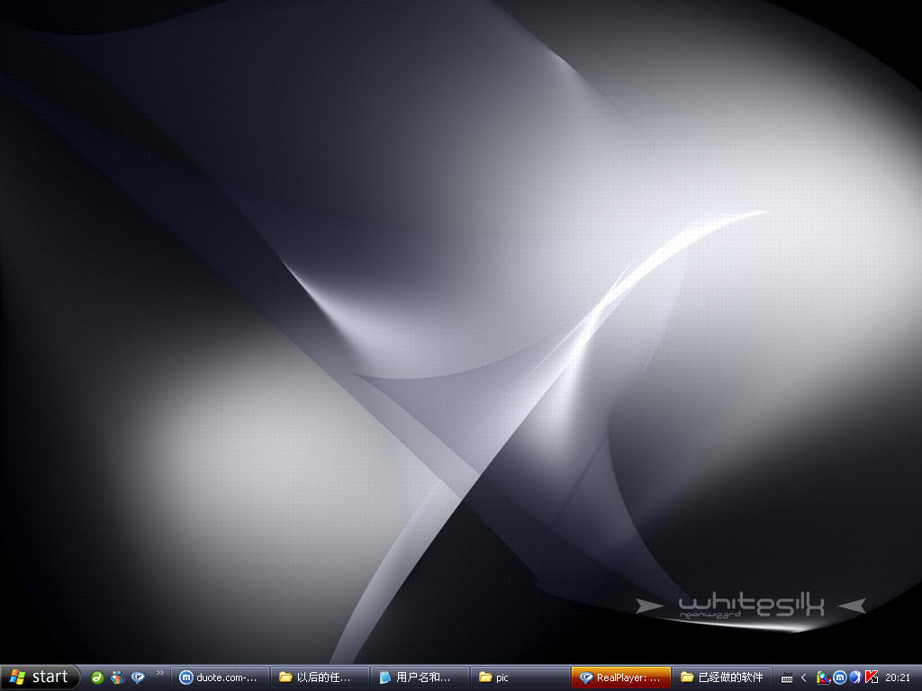Viewport: 922px width, 691px height.
Task: Launch MSN Messenger from quick launch
Action: [x=118, y=678]
